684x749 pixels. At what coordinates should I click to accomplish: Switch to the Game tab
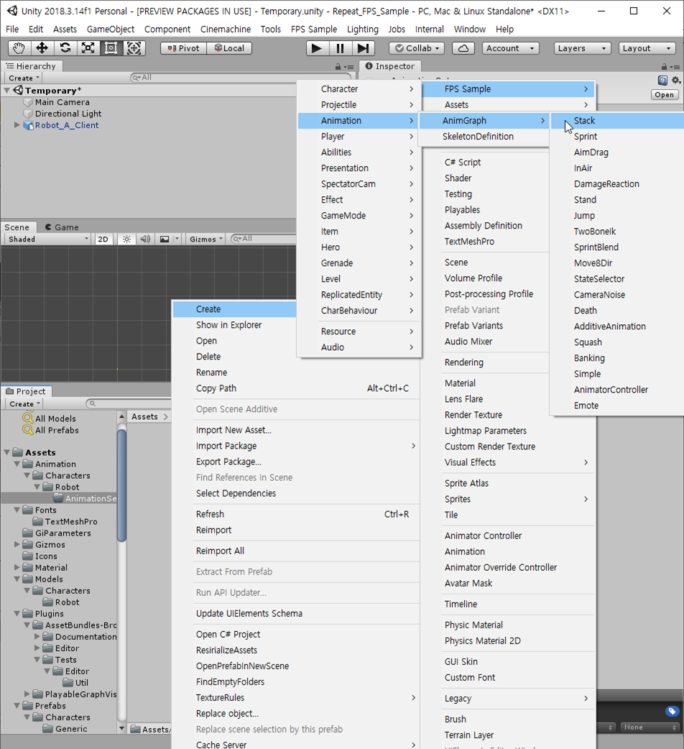62,227
